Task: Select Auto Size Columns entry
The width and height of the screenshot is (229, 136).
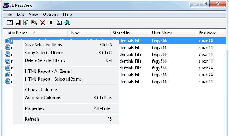Action: point(66,98)
